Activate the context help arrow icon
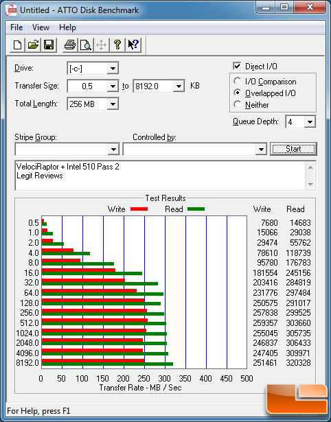This screenshot has height=422, width=331. click(133, 45)
